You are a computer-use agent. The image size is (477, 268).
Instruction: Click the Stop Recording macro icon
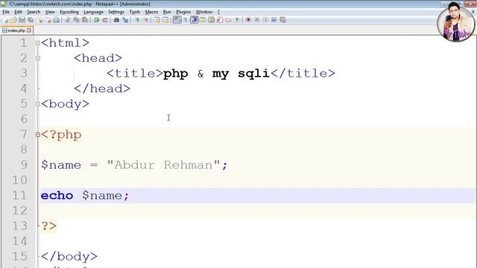256,20
